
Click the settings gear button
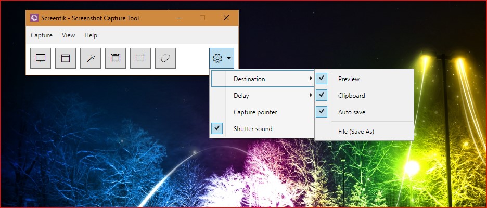tap(217, 58)
